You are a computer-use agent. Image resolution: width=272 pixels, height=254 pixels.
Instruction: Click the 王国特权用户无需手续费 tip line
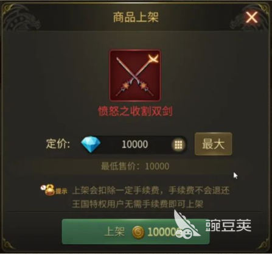click(x=138, y=204)
